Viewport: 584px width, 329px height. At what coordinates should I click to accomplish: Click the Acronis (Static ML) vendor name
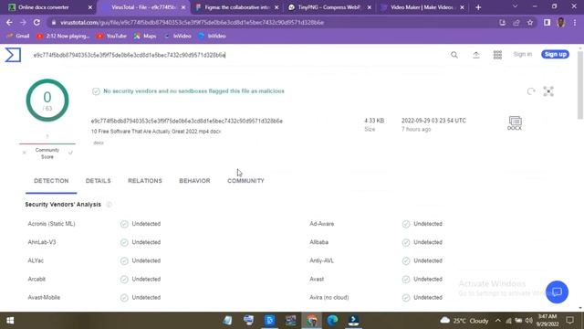coord(51,224)
